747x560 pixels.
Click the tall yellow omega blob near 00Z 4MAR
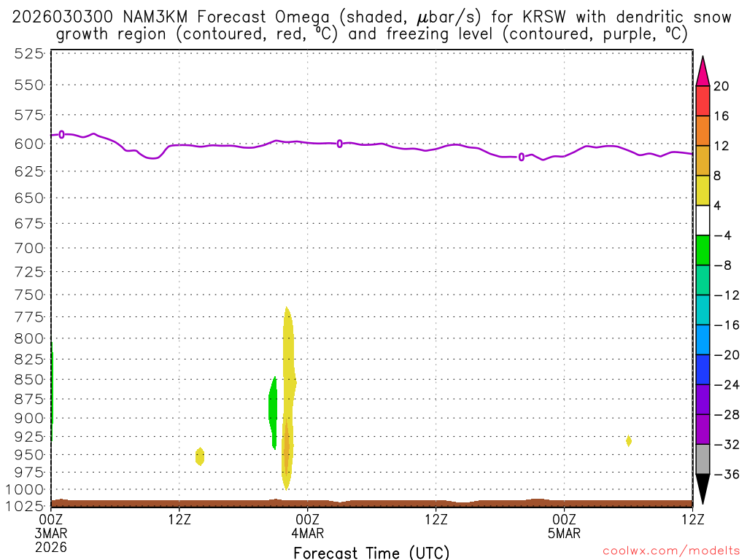tap(287, 398)
